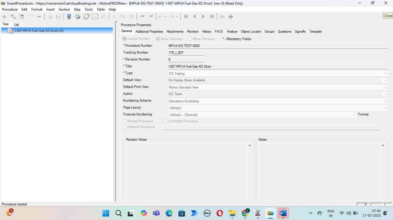This screenshot has height=220, width=393.
Task: Click the outdent toolbar icon
Action: point(142,17)
